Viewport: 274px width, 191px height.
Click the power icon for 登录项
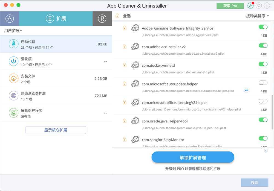point(14,61)
